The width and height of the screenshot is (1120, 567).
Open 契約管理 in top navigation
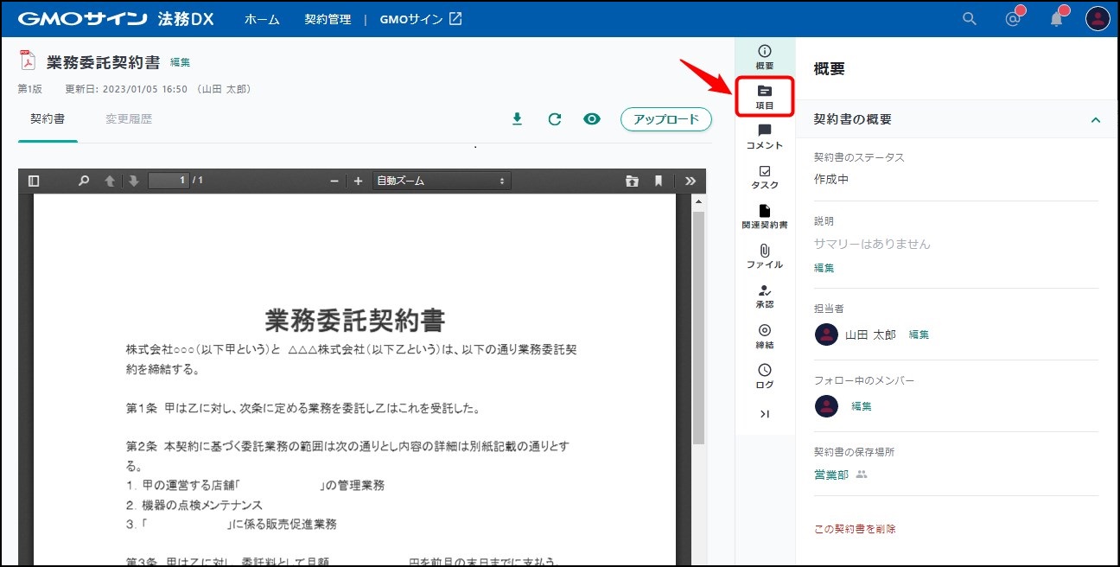pos(328,19)
